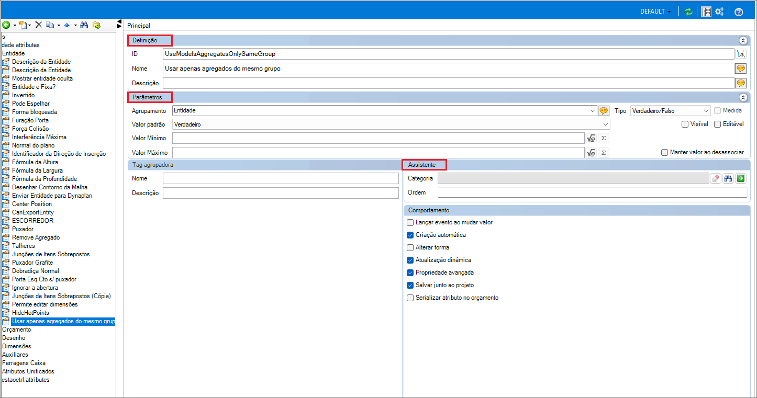
Task: Click the binoculars search icon above the tree
Action: click(x=84, y=25)
